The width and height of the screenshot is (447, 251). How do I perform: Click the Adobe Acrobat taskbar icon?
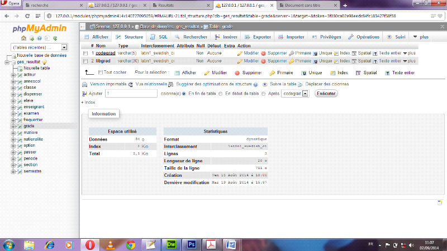211,245
